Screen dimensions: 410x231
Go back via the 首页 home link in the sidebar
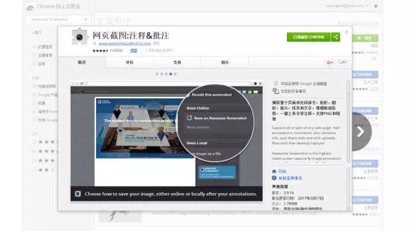point(37,33)
